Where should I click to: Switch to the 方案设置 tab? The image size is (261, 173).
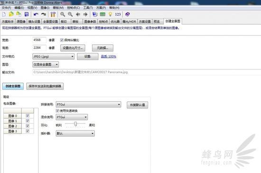pos(145,22)
